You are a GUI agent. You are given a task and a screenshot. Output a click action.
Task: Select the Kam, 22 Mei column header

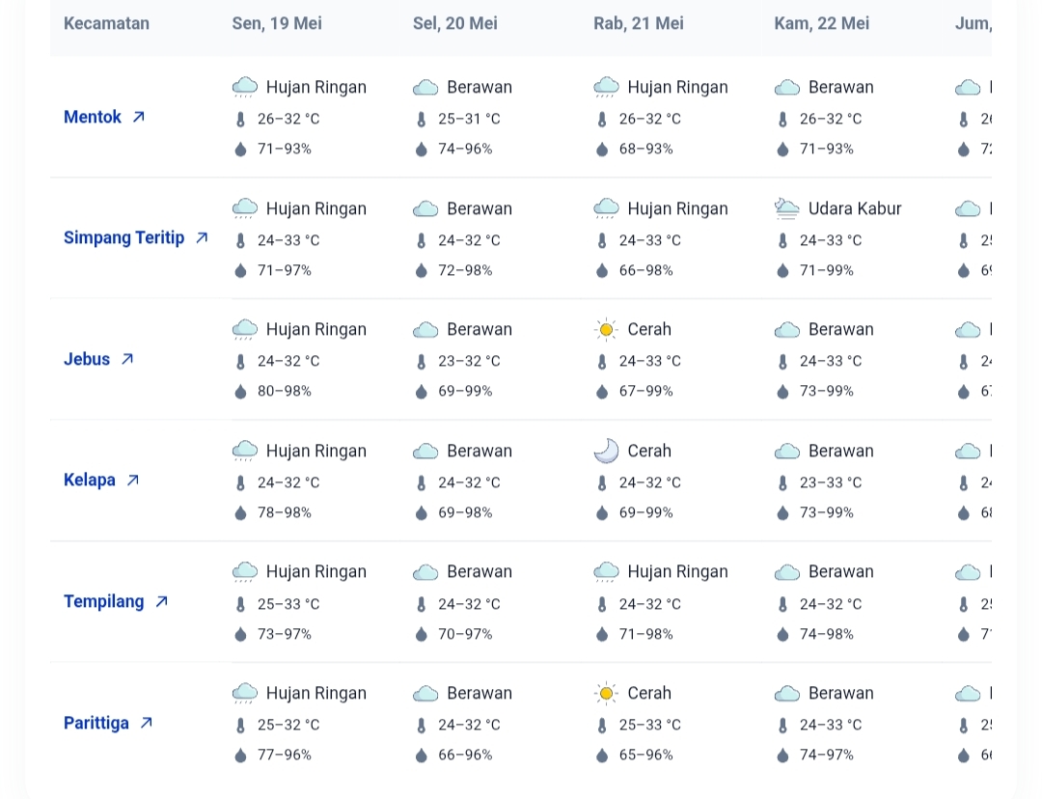pyautogui.click(x=821, y=23)
